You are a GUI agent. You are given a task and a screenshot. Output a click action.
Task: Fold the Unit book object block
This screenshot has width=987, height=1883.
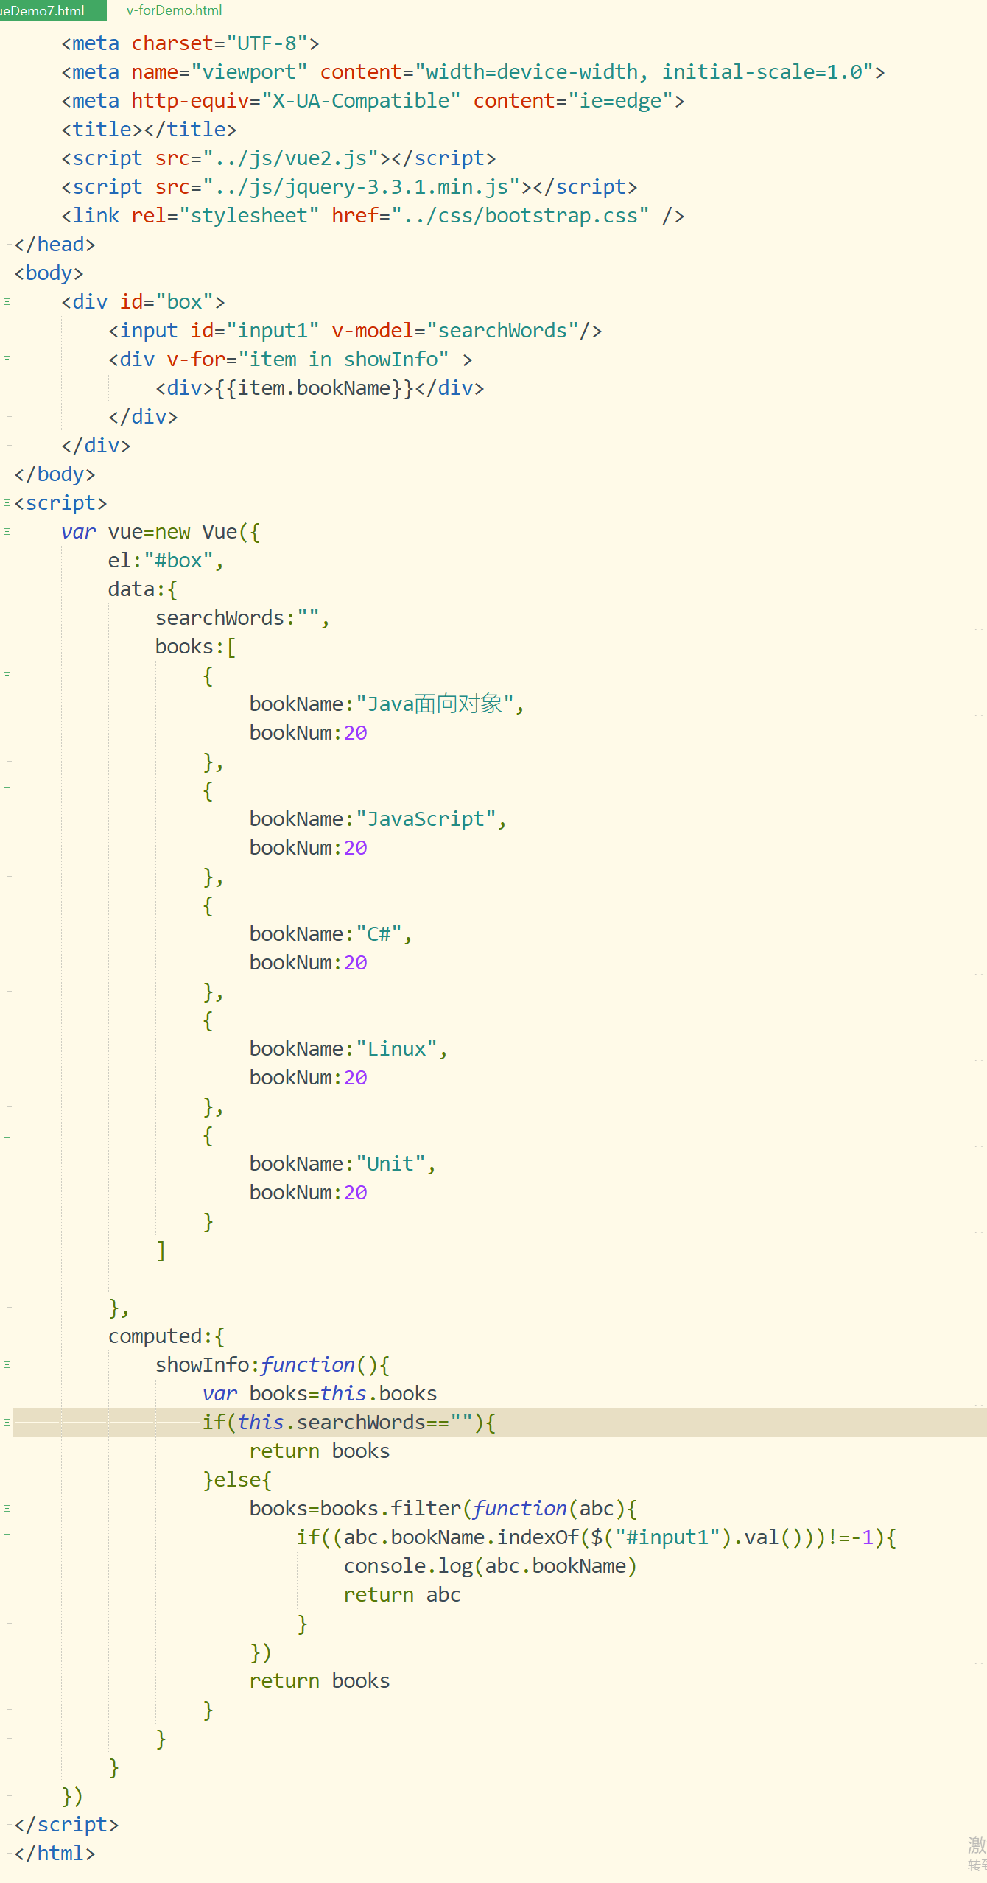(7, 1135)
